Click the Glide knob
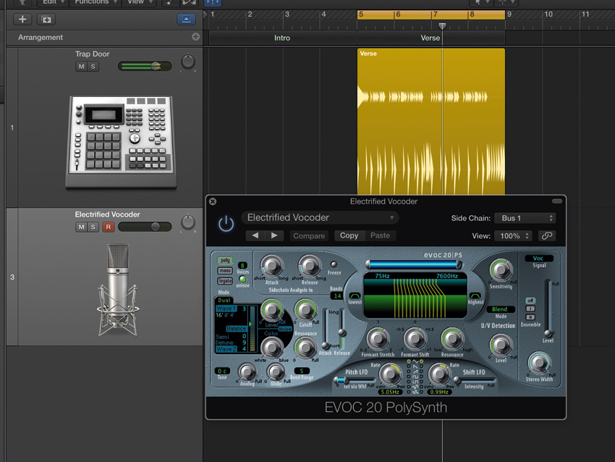Viewport: 615px width, 462px height. [276, 371]
